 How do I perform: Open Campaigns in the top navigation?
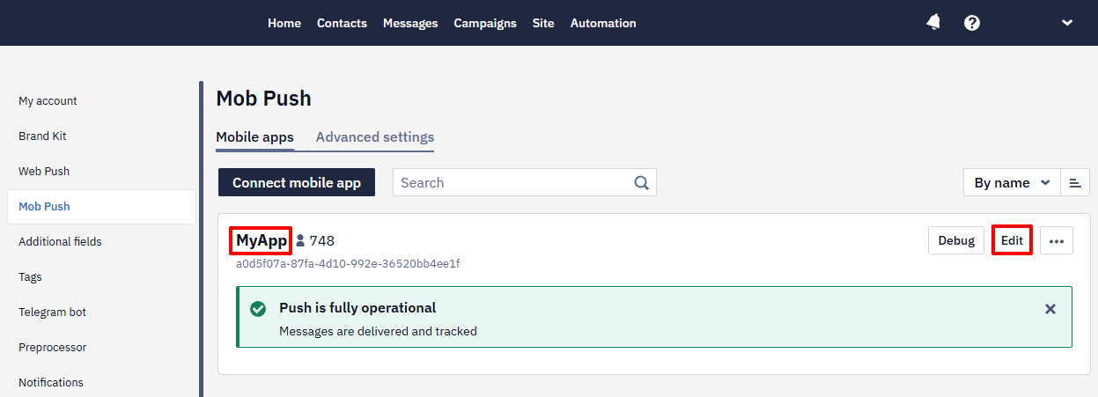[x=485, y=23]
